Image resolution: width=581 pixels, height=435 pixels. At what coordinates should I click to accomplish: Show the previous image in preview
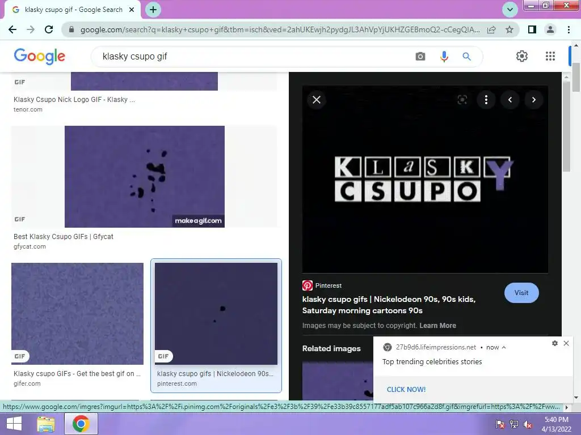[510, 100]
